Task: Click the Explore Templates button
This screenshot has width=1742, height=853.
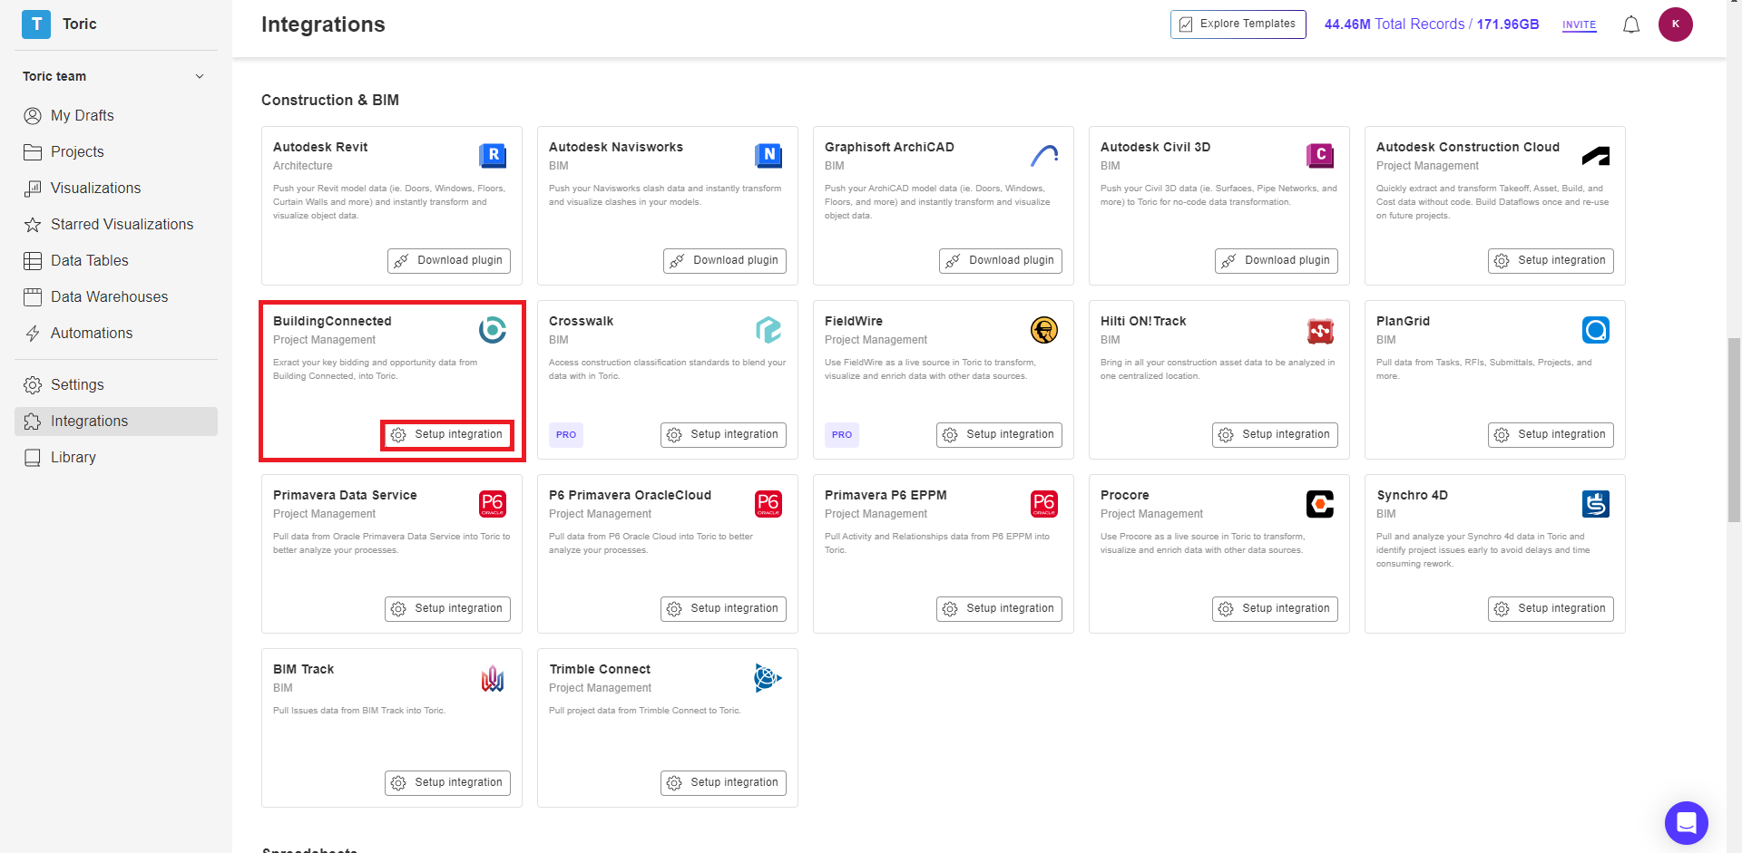Action: [1238, 24]
